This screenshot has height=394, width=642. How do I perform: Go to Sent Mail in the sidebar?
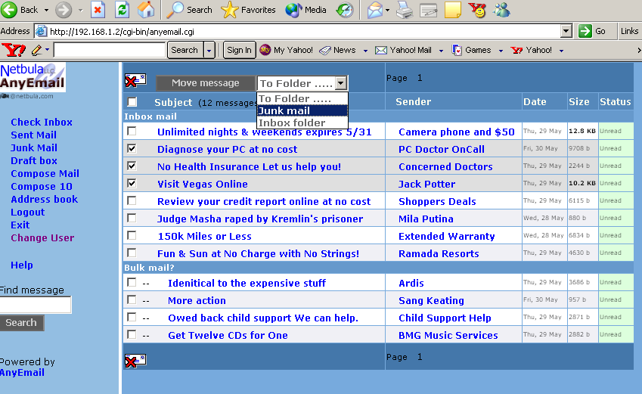click(x=33, y=135)
